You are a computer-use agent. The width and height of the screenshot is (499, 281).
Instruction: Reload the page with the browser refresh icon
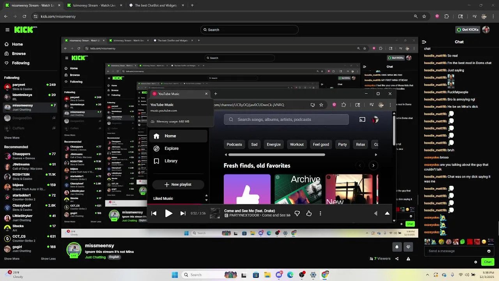24,16
